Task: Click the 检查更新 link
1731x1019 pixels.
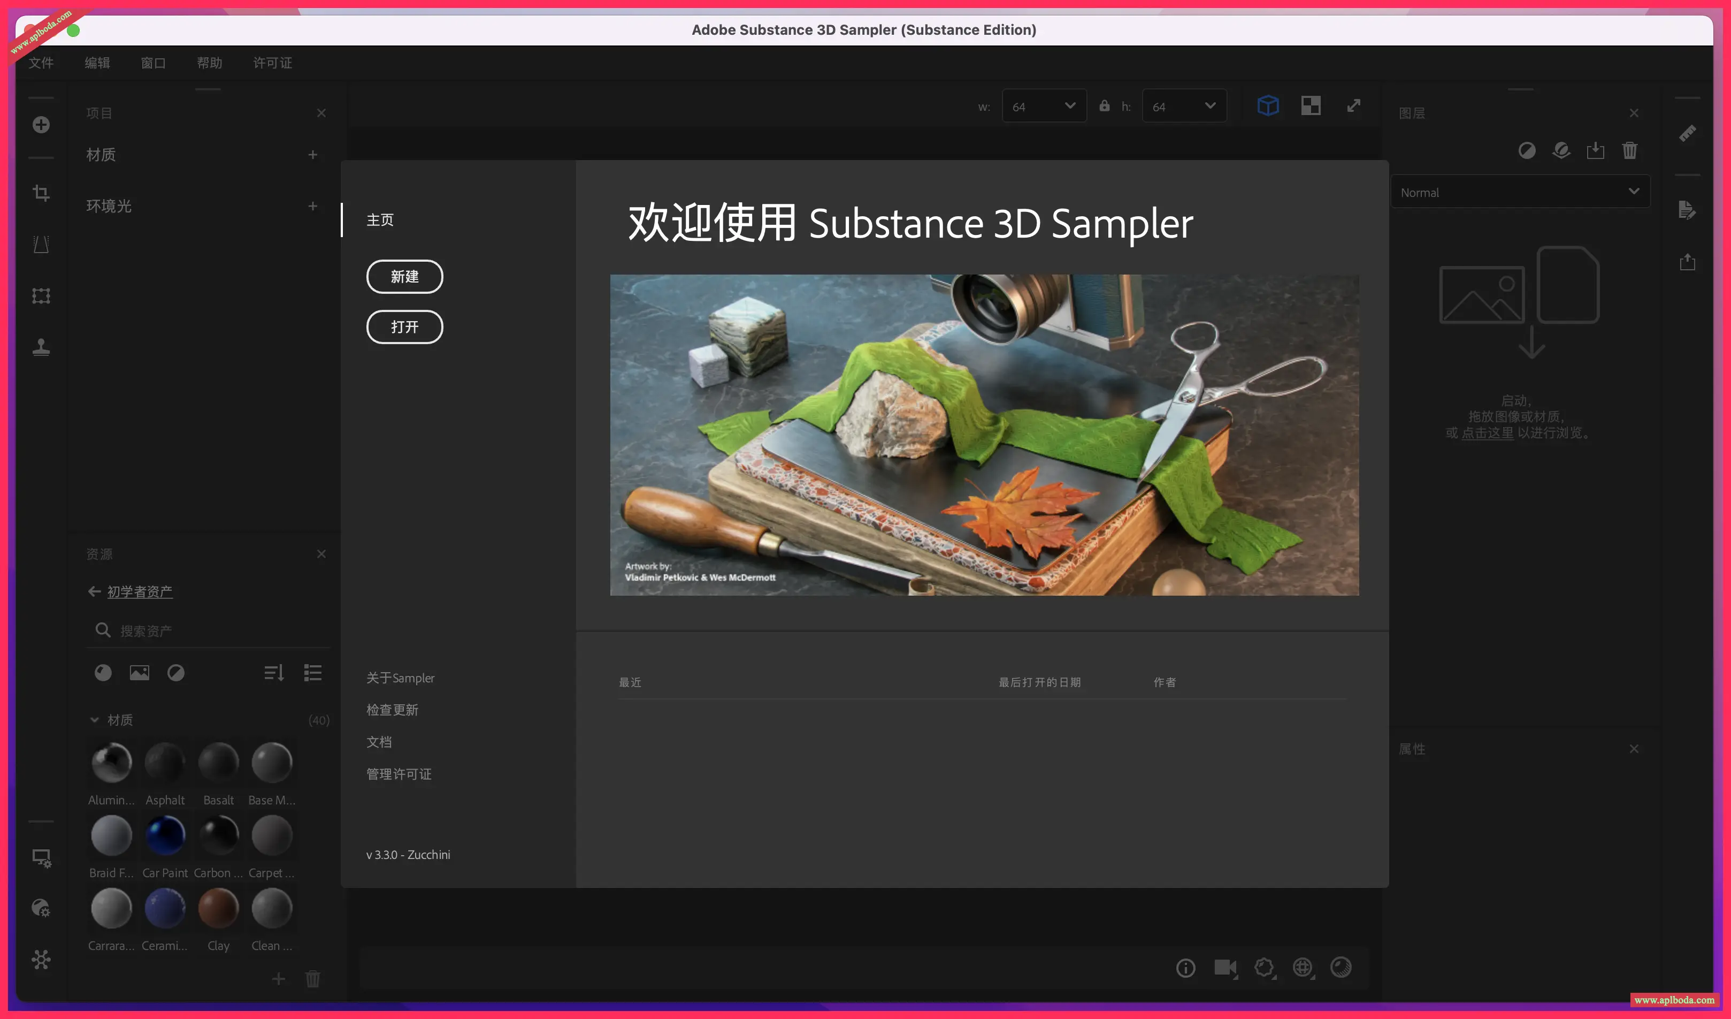Action: (392, 710)
